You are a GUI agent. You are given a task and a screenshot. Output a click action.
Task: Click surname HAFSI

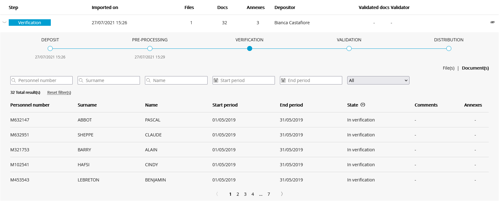pos(84,165)
